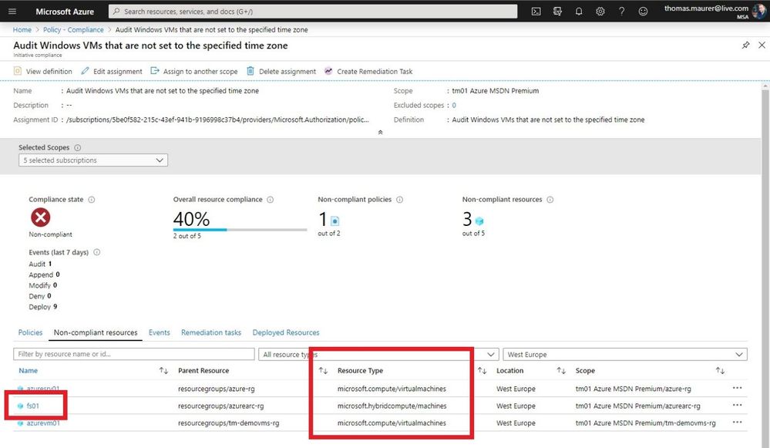Show notifications bell
Viewport: 770px width, 448px height.
[x=579, y=12]
